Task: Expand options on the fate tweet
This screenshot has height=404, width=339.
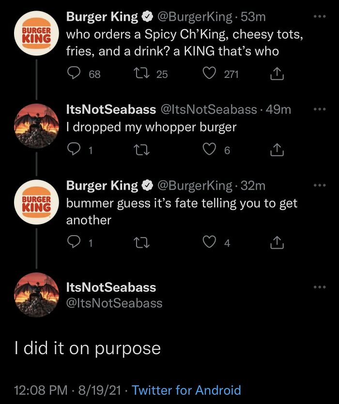Action: click(319, 185)
